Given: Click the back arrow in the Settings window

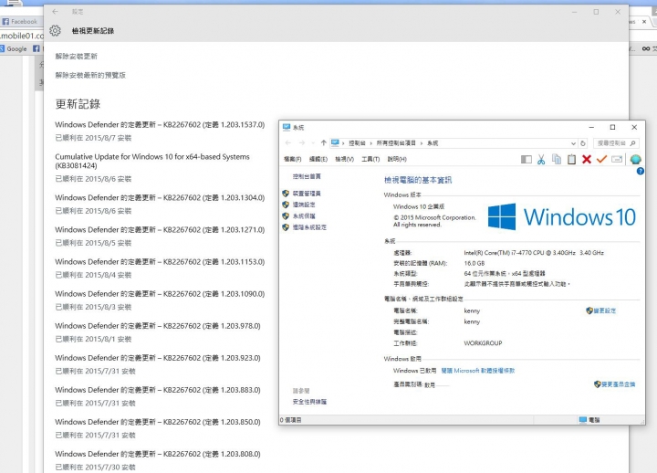Looking at the screenshot, I should 55,12.
